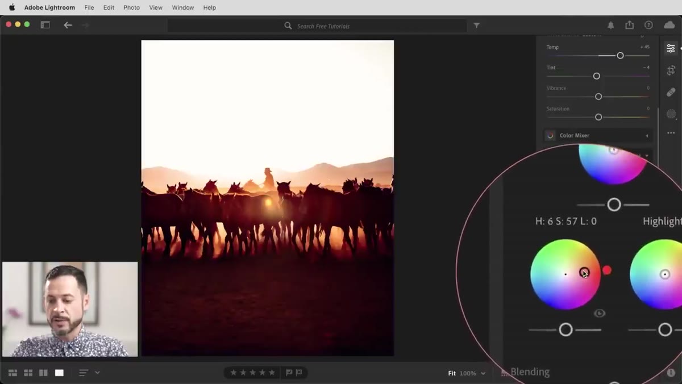Flag photo as picked
This screenshot has height=384, width=682.
(x=289, y=373)
